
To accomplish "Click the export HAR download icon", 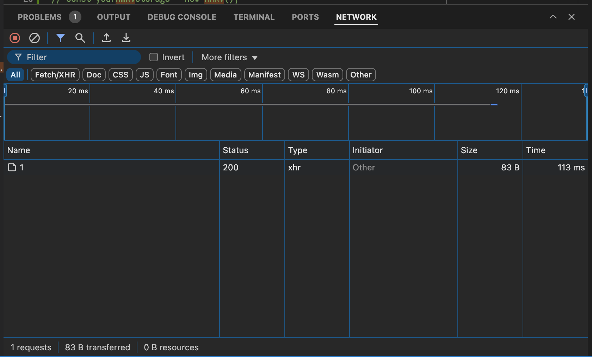I will 126,38.
